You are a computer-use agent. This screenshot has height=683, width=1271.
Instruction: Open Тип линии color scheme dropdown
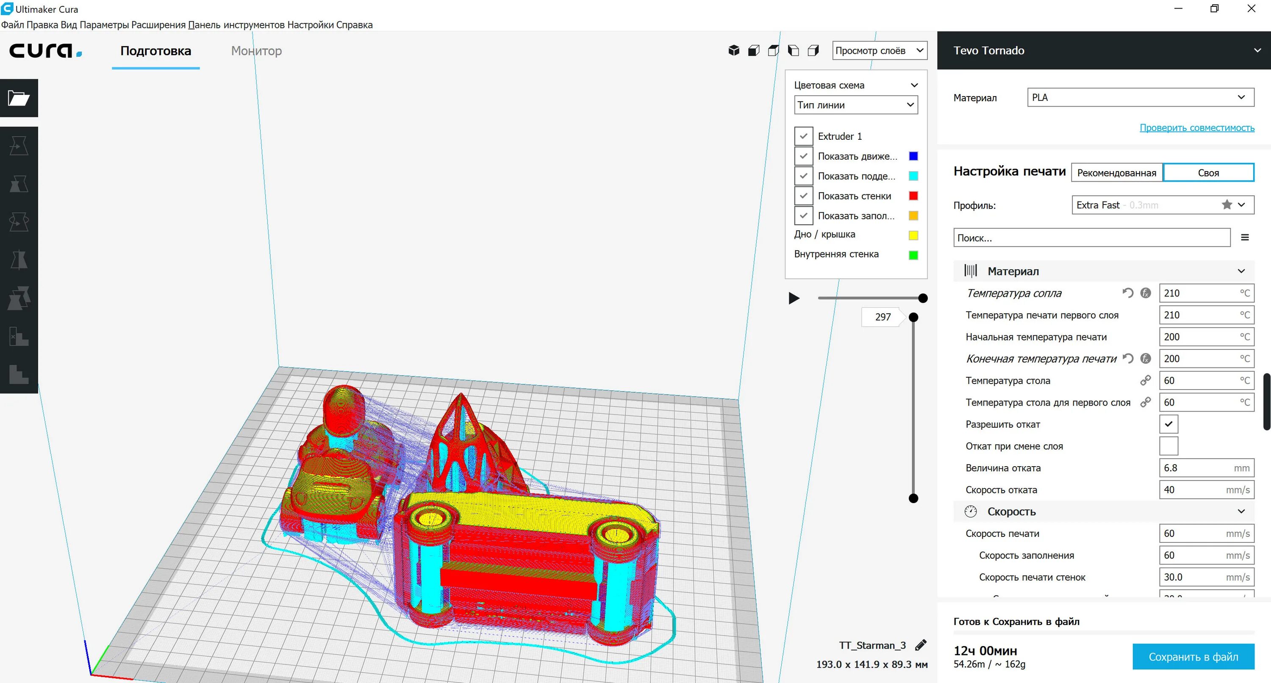(856, 105)
